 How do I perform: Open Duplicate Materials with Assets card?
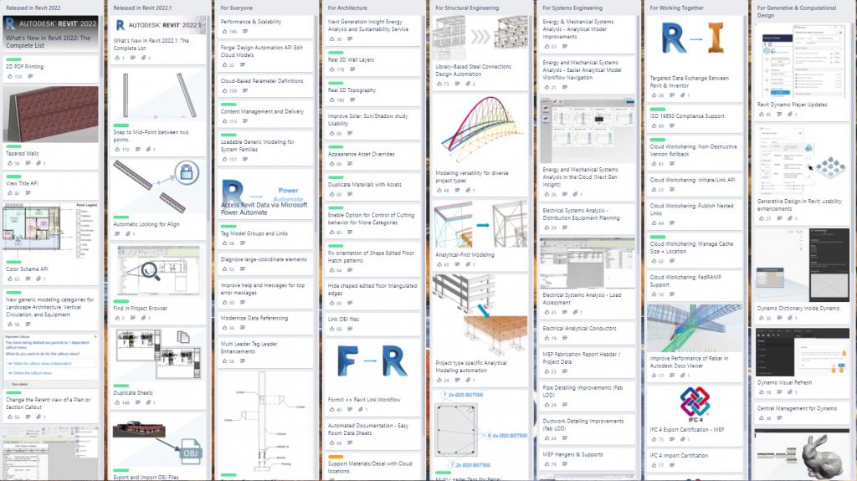372,187
